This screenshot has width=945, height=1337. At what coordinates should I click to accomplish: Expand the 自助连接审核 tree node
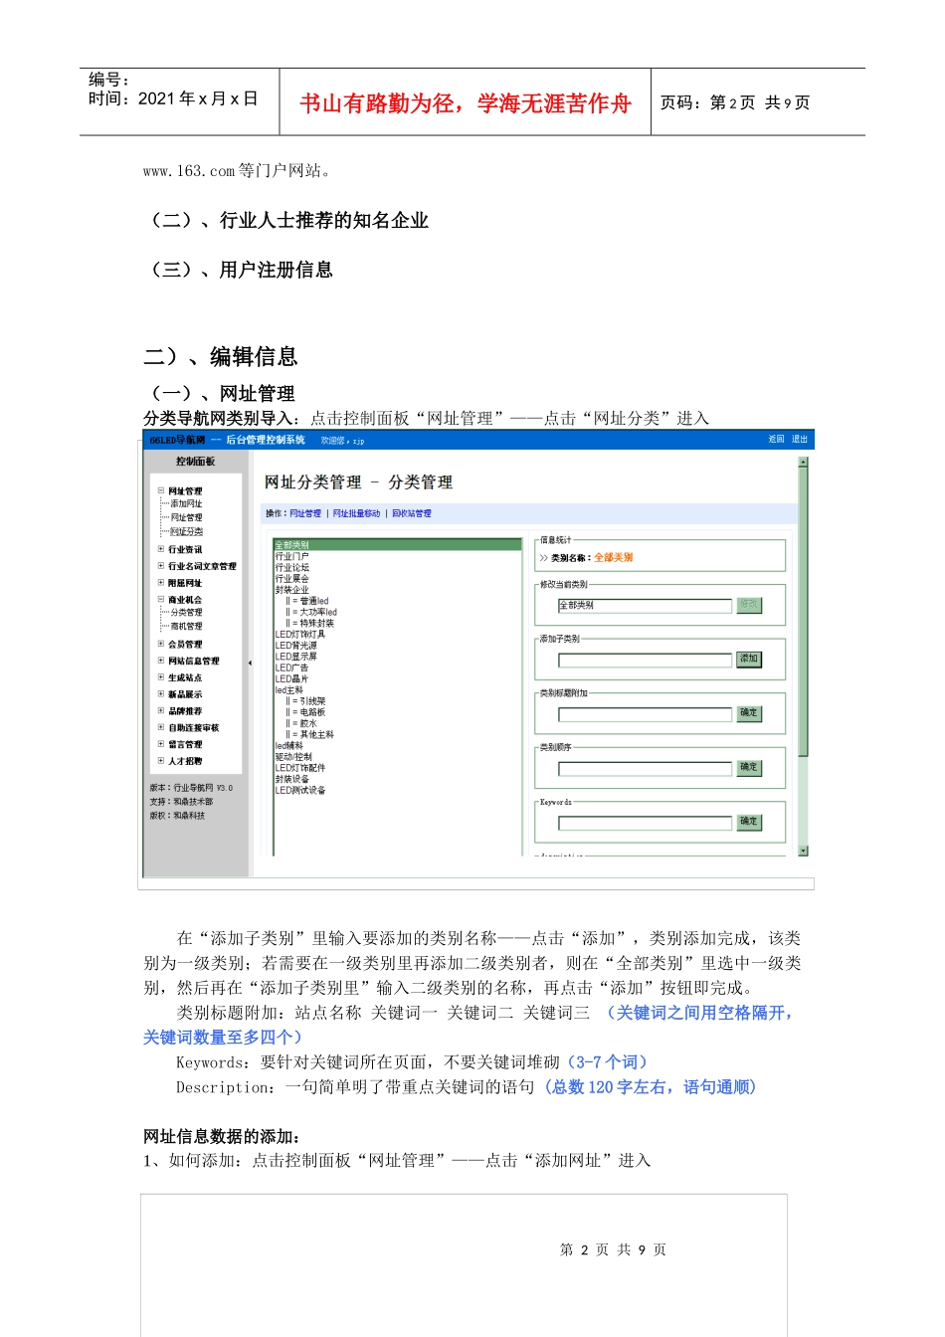coord(161,727)
